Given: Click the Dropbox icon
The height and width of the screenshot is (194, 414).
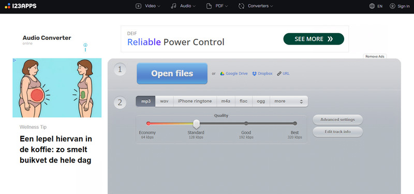Looking at the screenshot, I should pyautogui.click(x=254, y=73).
